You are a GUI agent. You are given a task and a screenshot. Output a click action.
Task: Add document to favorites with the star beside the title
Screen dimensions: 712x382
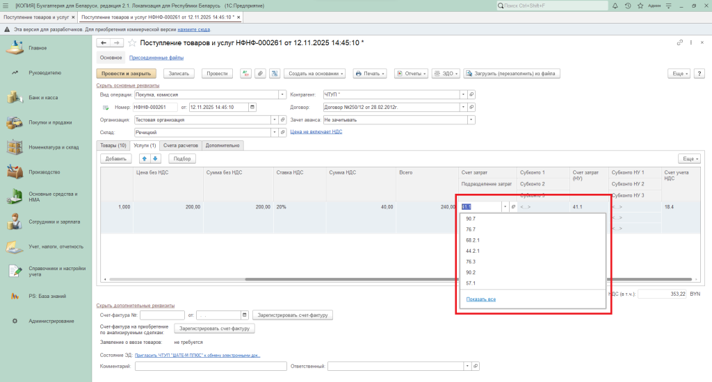(132, 43)
